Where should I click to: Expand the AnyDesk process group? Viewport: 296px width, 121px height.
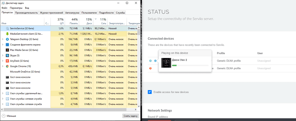pyautogui.click(x=3, y=61)
